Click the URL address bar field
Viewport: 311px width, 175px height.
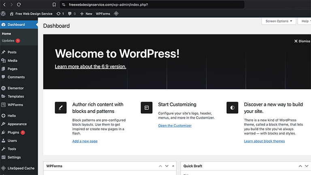pyautogui.click(x=152, y=4)
